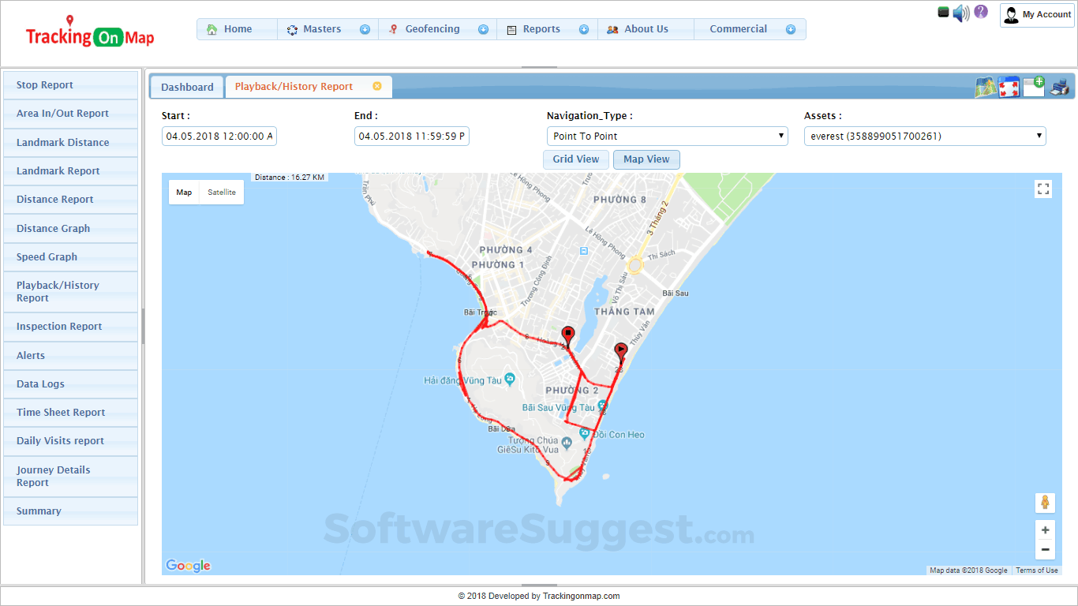Close the Playback/History Report tab
Screen dimensions: 1078x606
(x=377, y=87)
